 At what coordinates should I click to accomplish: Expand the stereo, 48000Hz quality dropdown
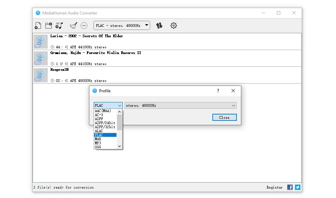coord(180,105)
